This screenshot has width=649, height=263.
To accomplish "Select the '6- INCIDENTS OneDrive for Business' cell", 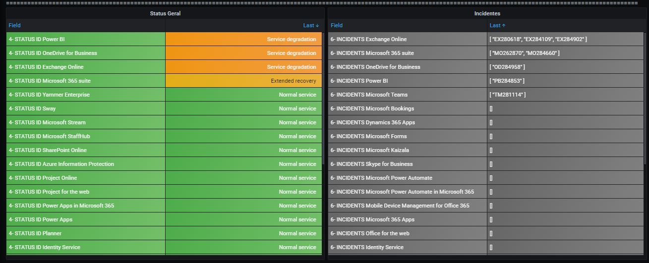I will 408,67.
